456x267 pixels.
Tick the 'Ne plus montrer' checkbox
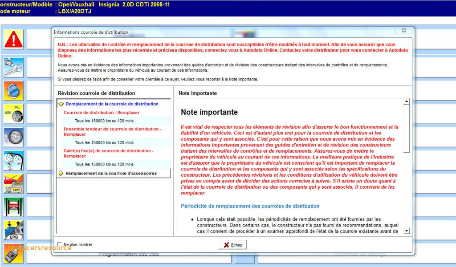click(x=59, y=245)
